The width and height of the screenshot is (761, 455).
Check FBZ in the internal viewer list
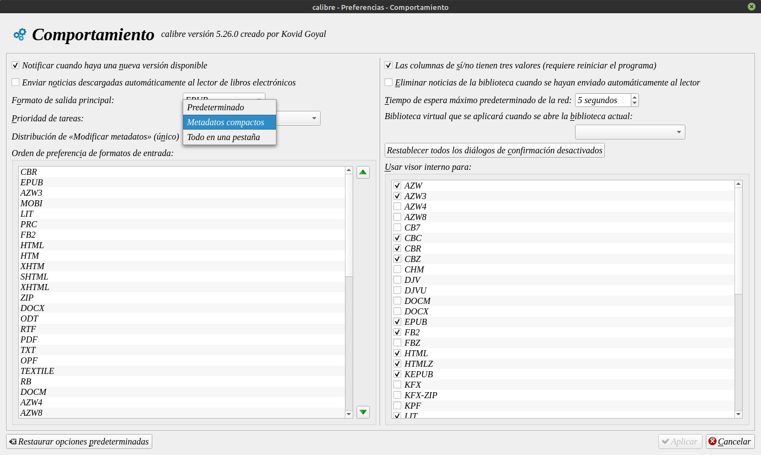pos(397,343)
